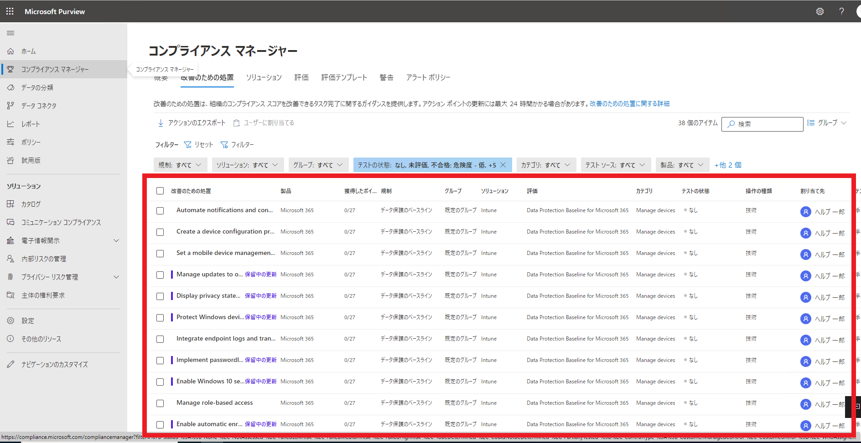Open the テスト ソース: すべて filter dropdown
This screenshot has width=861, height=443.
tap(616, 165)
